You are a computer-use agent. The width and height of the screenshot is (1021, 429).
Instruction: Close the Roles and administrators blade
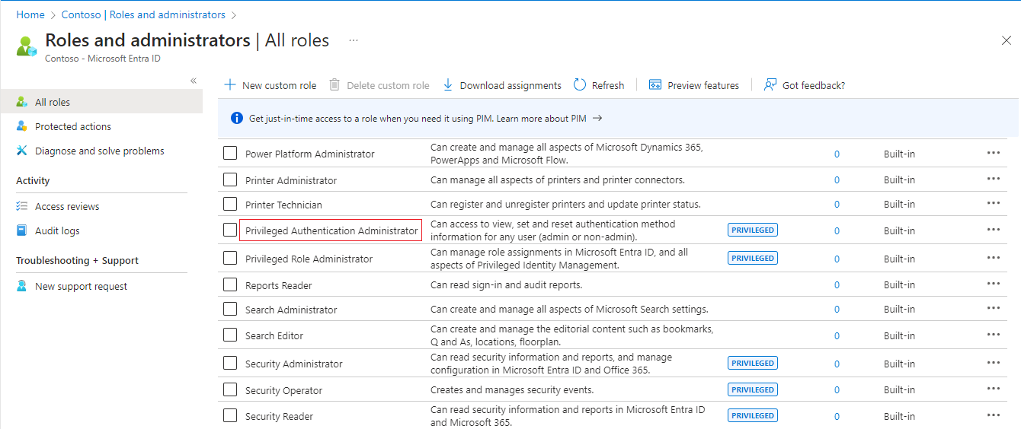click(1006, 40)
